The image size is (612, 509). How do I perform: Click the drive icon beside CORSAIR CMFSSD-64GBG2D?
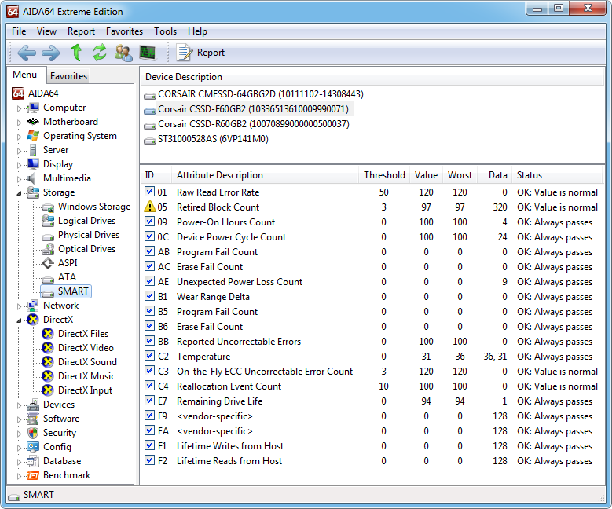(150, 95)
